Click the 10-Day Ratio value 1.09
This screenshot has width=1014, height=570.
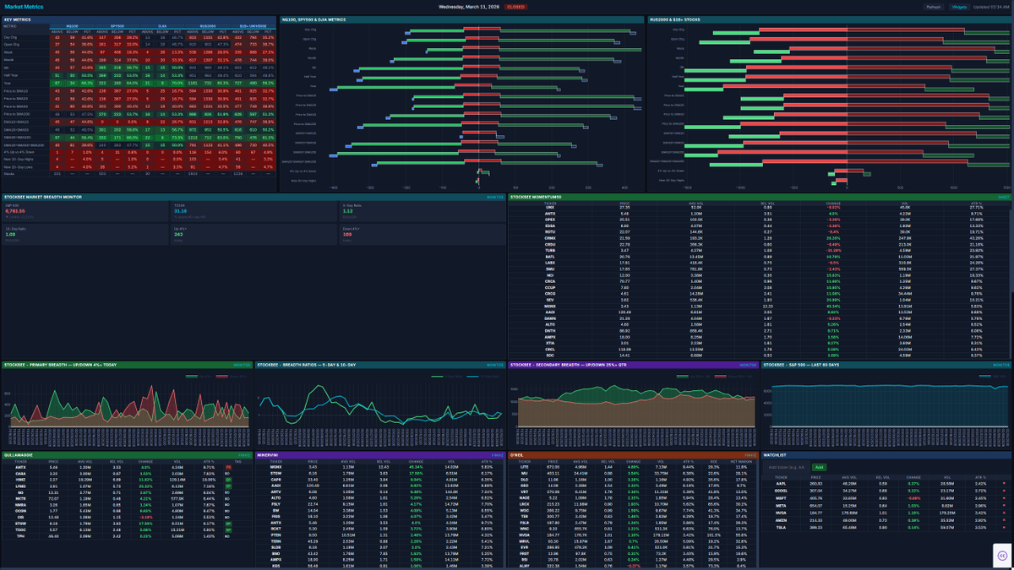[11, 234]
